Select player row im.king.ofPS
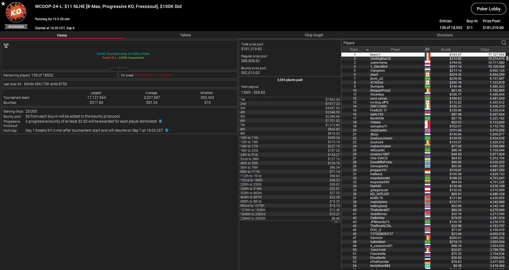The height and width of the screenshot is (270, 509). point(423,102)
